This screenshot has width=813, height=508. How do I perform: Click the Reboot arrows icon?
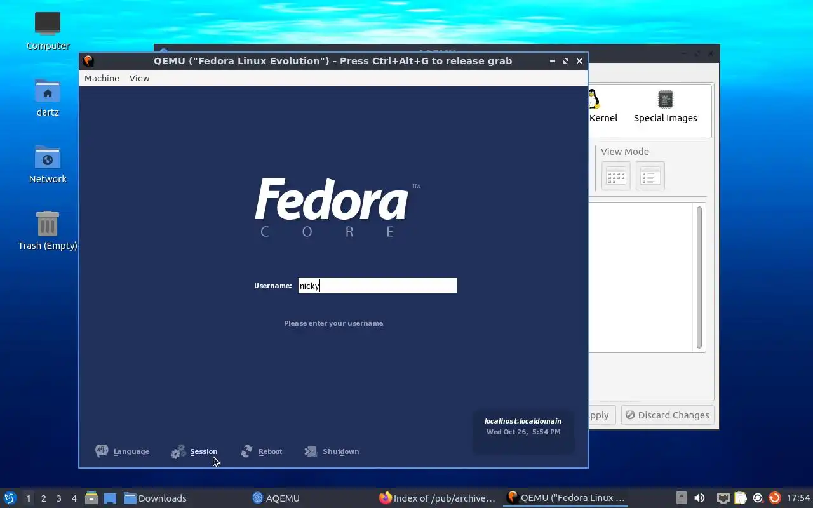click(x=246, y=451)
